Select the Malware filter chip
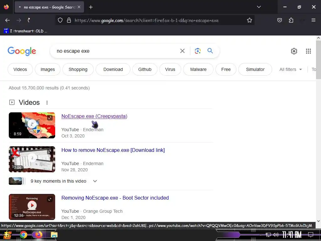Image resolution: width=321 pixels, height=241 pixels. (x=198, y=69)
